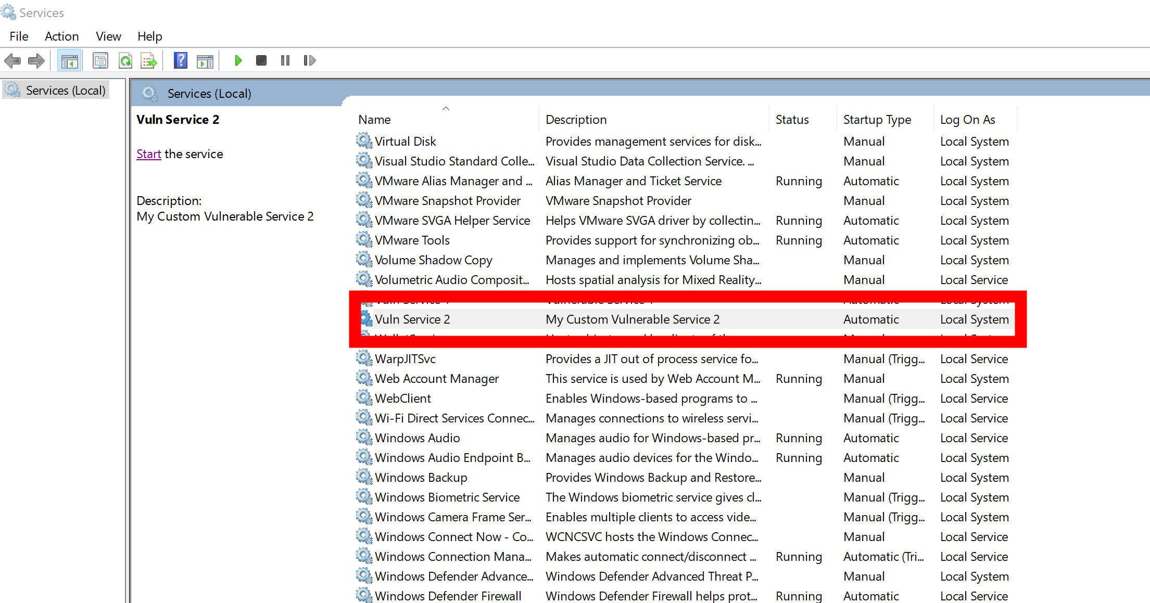Expand the Services Local tree node
Image resolution: width=1150 pixels, height=603 pixels.
[x=66, y=89]
